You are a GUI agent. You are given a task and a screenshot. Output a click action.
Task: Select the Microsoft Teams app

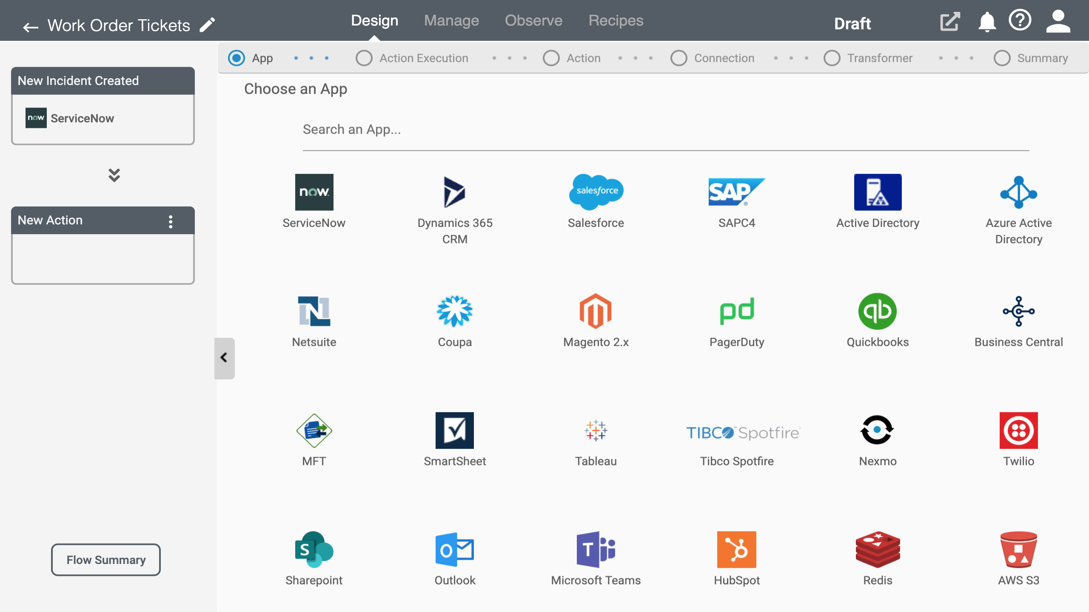596,559
